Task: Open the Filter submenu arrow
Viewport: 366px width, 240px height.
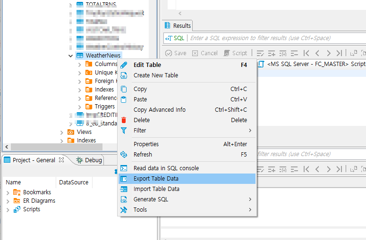Action: pos(250,131)
